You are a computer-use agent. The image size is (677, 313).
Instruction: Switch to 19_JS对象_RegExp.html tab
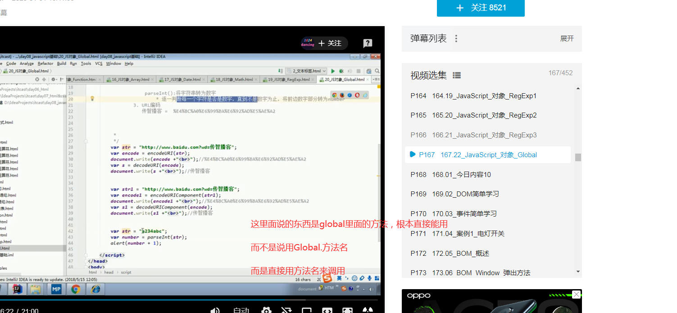pyautogui.click(x=289, y=80)
